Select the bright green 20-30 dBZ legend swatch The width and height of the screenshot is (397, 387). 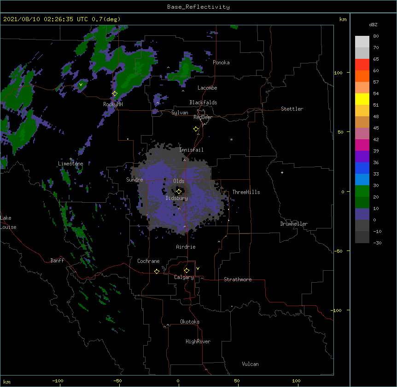362,191
